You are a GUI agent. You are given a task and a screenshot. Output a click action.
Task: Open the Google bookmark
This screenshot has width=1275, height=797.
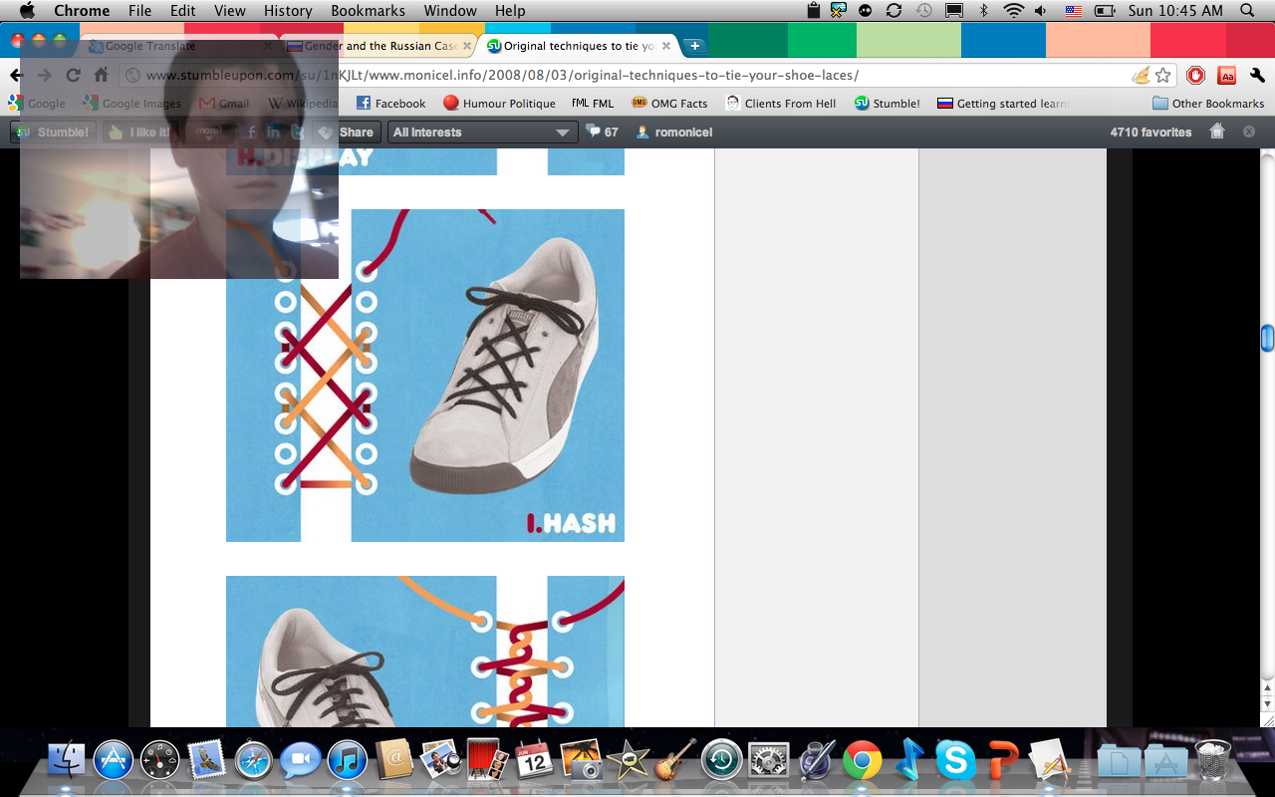coord(37,103)
